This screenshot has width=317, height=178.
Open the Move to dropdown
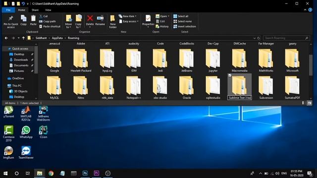(x=68, y=21)
